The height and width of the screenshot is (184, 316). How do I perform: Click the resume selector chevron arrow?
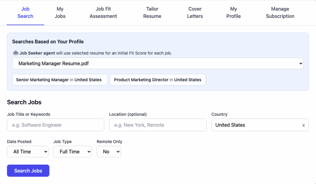tap(301, 64)
